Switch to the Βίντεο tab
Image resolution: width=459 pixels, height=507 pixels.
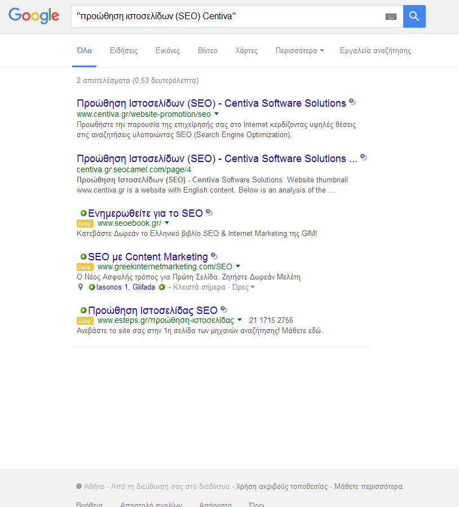click(x=208, y=51)
